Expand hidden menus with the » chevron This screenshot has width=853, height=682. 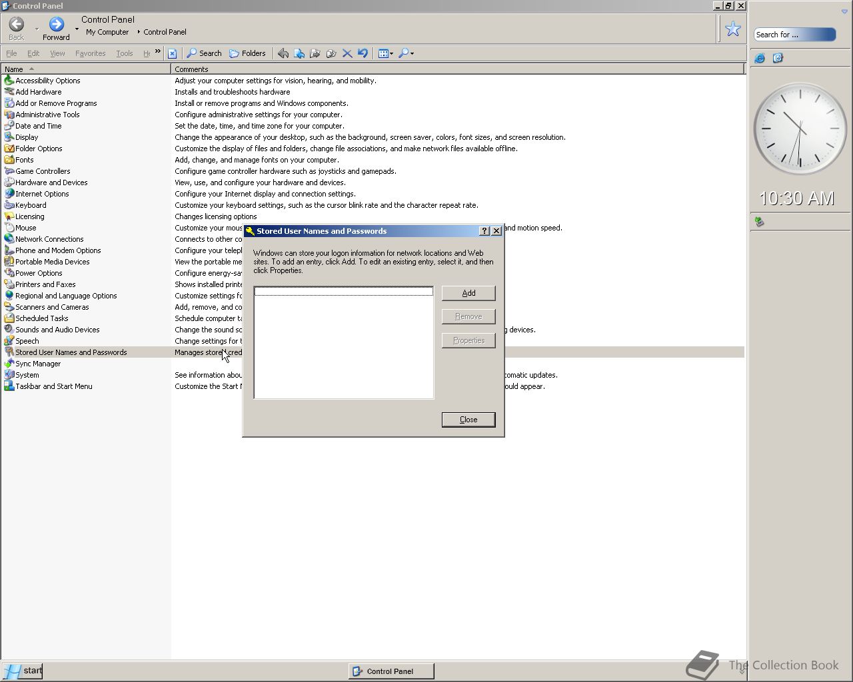(158, 51)
